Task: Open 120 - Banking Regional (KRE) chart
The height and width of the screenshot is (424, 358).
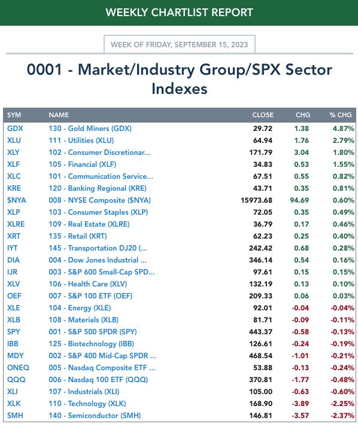Action: 98,188
